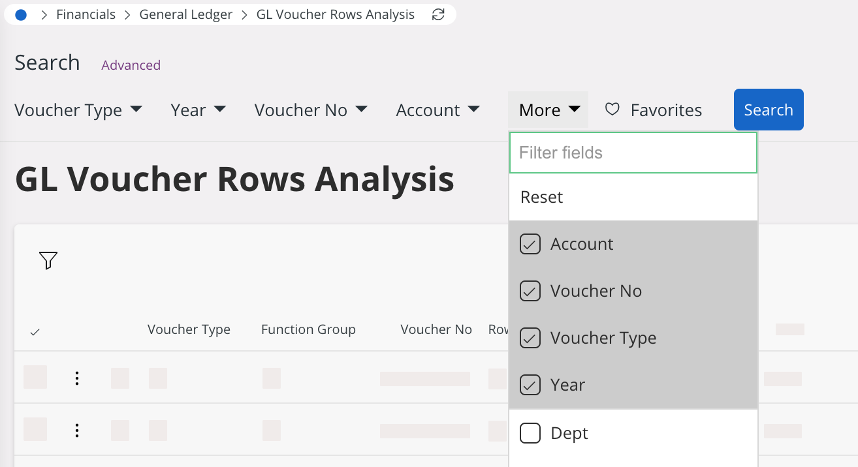Click the refresh icon beside breadcrumb
Viewport: 858px width, 467px height.
point(438,15)
